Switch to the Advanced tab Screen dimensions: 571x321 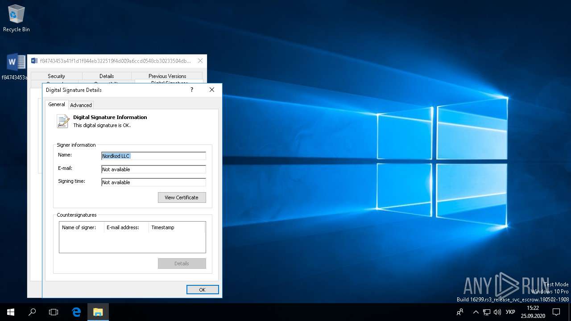coord(81,105)
